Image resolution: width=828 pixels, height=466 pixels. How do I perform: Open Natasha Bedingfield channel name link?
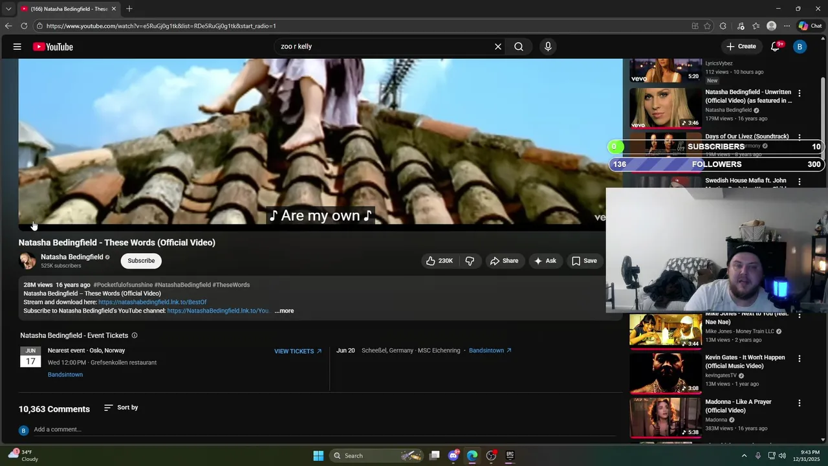pyautogui.click(x=72, y=257)
